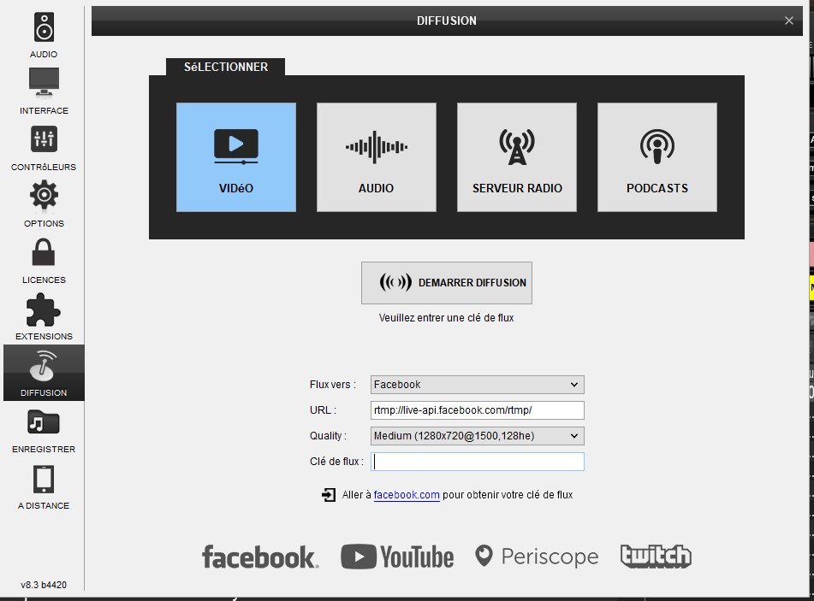Select the Diffusion satellite dish section

pos(44,373)
